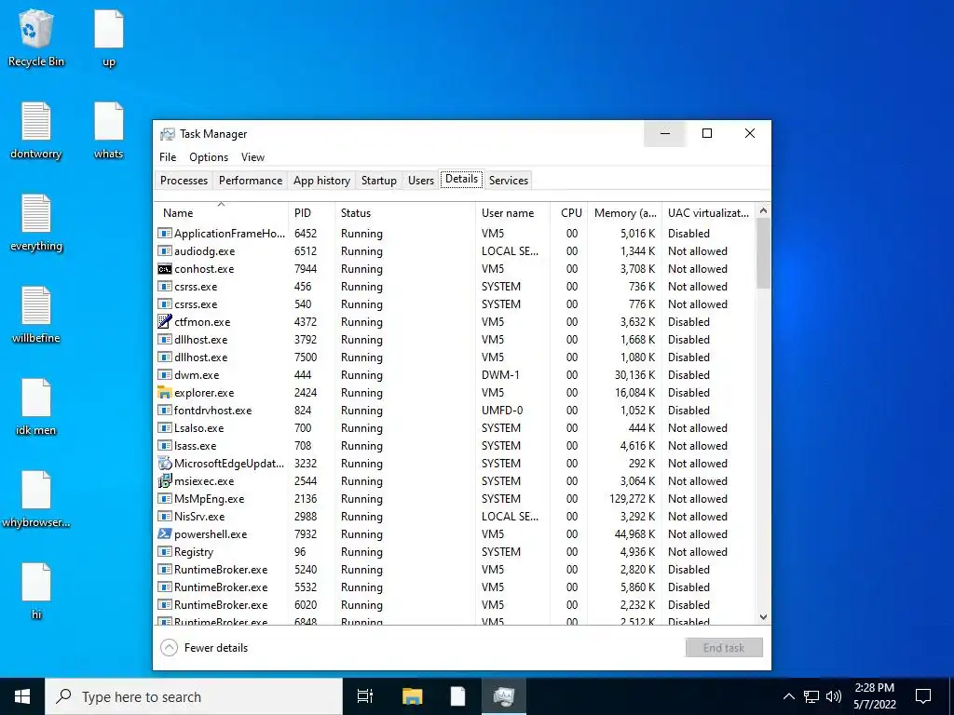Click the vertical scrollbar thumb
The image size is (954, 715).
[x=763, y=253]
